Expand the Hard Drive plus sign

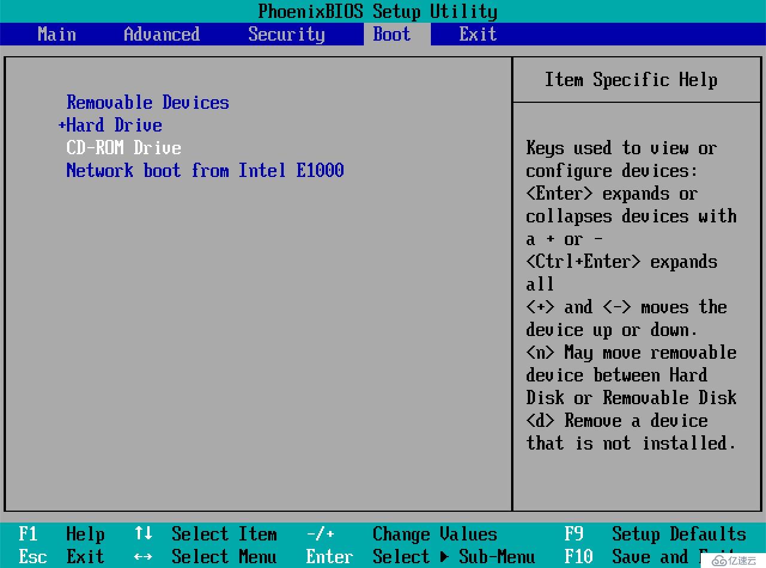click(x=62, y=126)
